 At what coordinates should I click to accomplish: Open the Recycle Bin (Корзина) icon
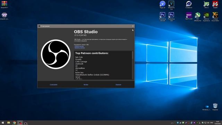pos(215,107)
